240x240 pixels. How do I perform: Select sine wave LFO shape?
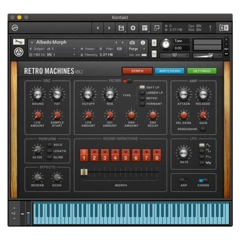click(x=202, y=145)
